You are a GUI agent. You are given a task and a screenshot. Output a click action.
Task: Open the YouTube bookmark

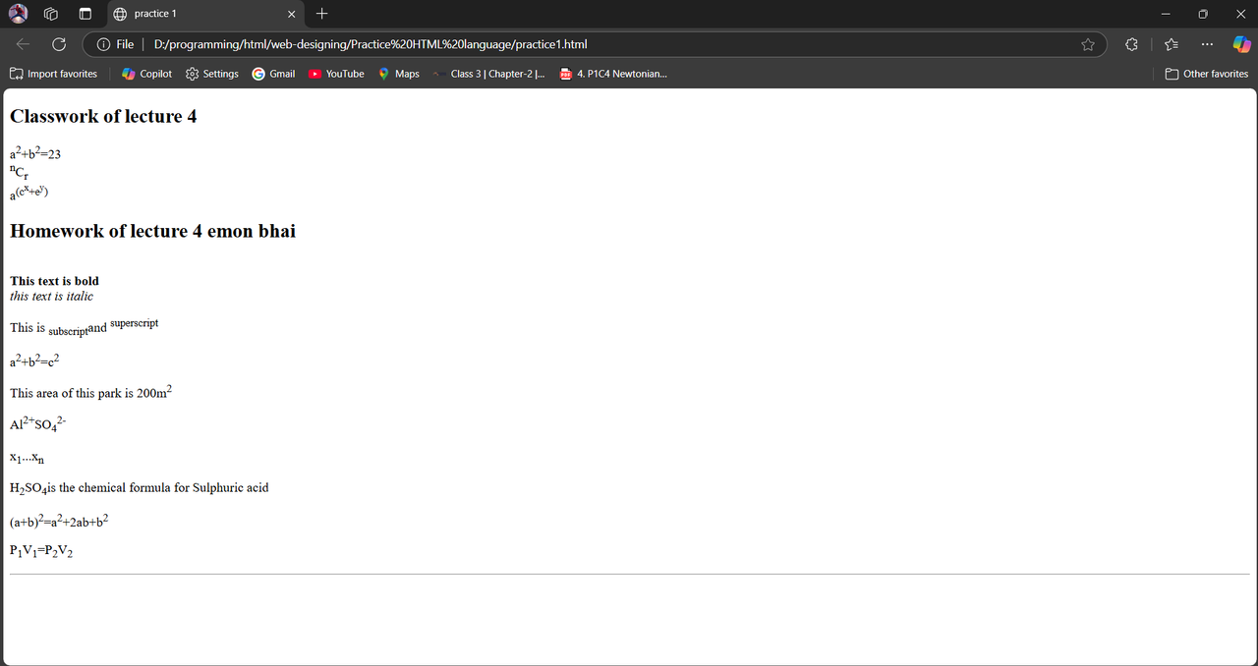[x=336, y=74]
